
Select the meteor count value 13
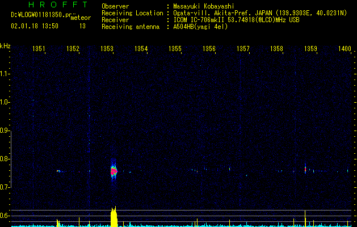82,26
